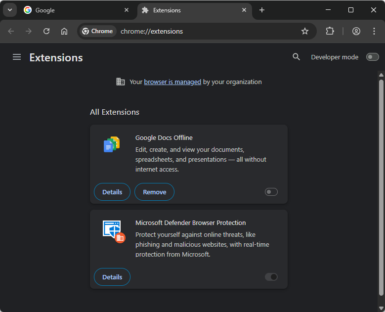Click the Google Docs Offline description text

(201, 159)
